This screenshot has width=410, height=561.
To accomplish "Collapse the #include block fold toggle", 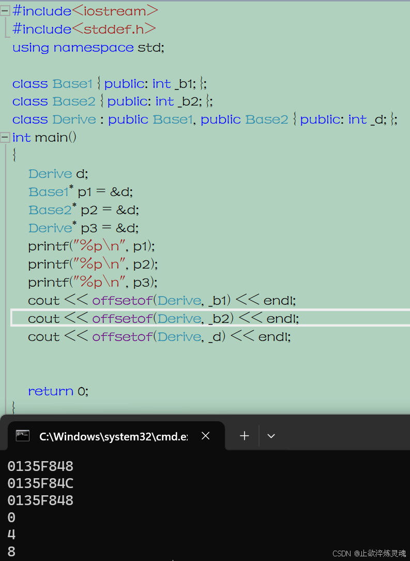I will coord(5,10).
